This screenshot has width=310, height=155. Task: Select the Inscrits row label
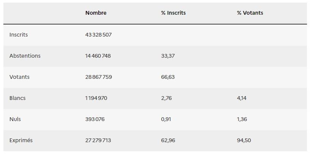pyautogui.click(x=19, y=35)
